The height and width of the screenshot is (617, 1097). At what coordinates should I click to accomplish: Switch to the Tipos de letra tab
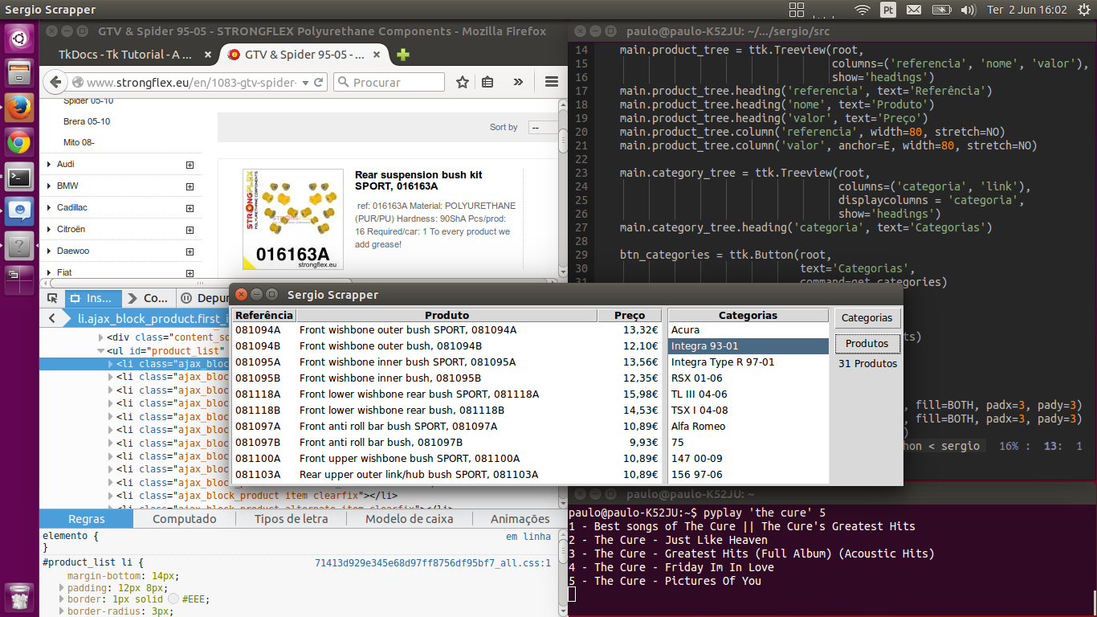pyautogui.click(x=292, y=519)
